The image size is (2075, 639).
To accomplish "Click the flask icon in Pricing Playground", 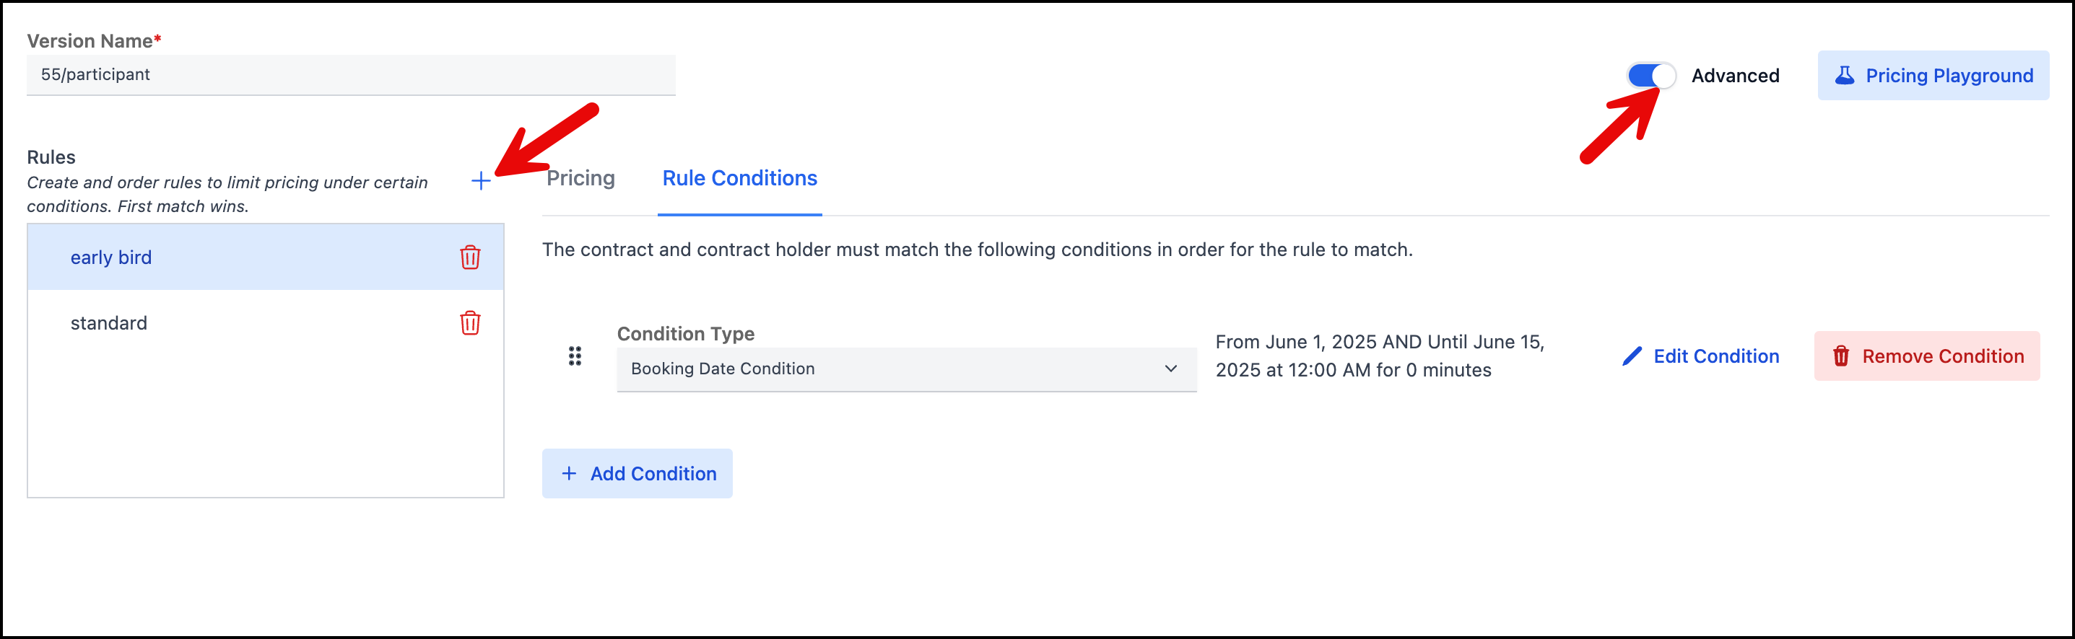I will [1845, 76].
